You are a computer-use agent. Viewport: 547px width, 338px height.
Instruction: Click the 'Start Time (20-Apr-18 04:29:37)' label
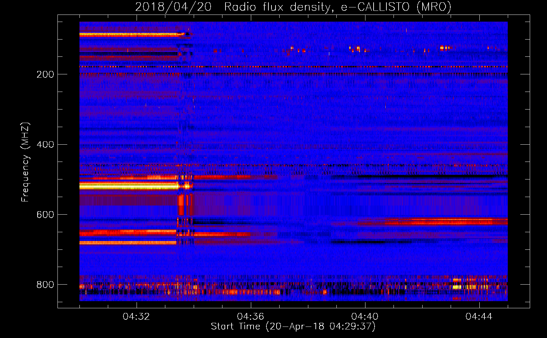[x=293, y=327]
